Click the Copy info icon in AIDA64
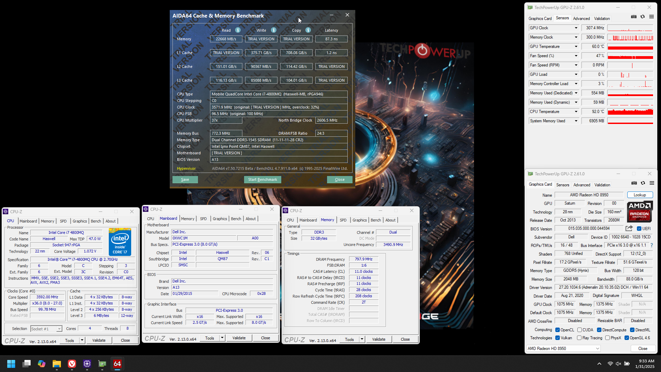 point(308,30)
